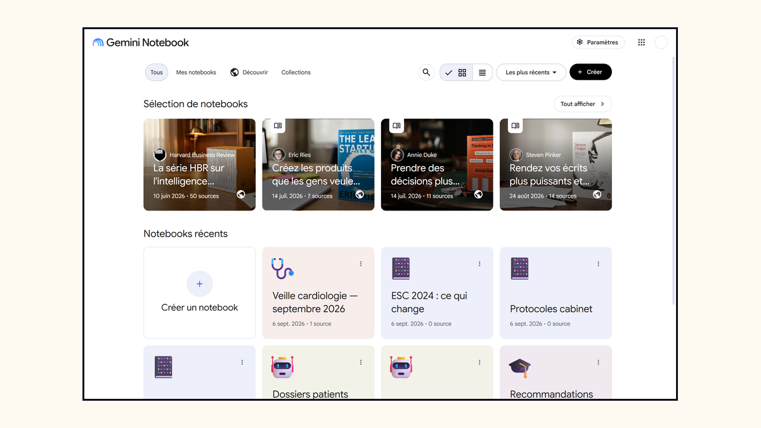Click Annie Duke author avatar
Image resolution: width=761 pixels, height=428 pixels.
coord(397,155)
